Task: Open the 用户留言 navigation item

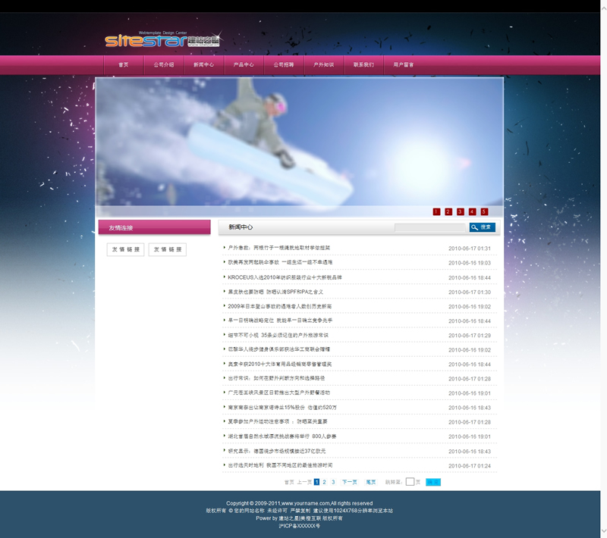Action: [x=404, y=65]
